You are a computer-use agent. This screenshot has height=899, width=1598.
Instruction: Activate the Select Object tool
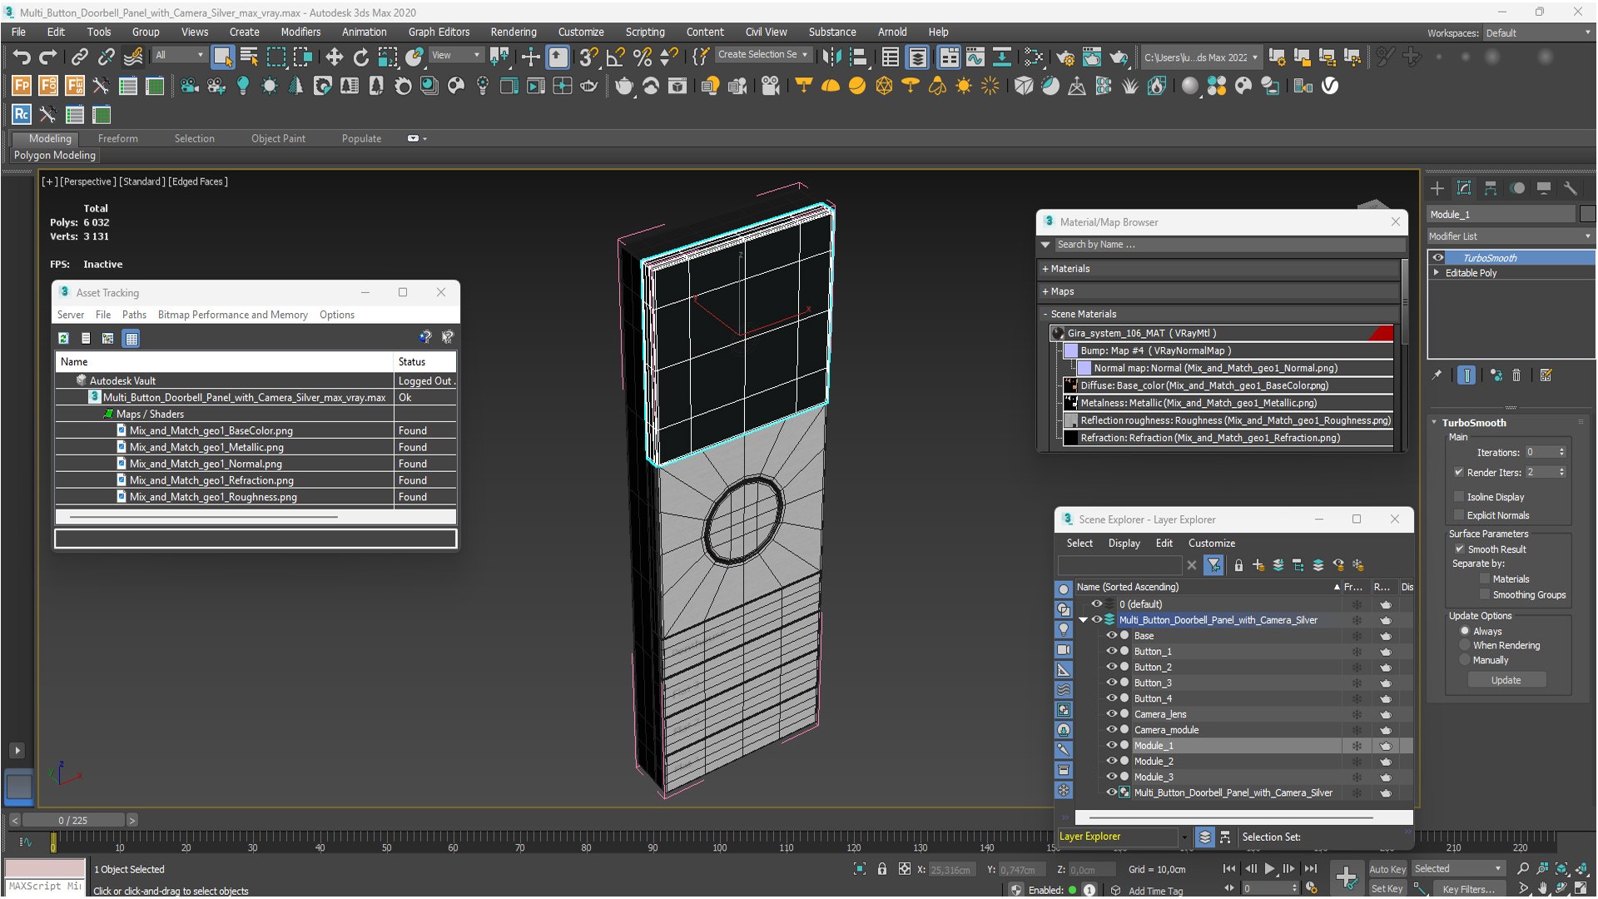(x=222, y=57)
